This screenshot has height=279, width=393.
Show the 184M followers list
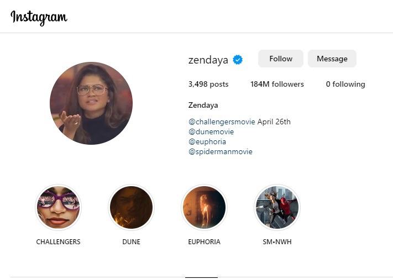coord(277,84)
